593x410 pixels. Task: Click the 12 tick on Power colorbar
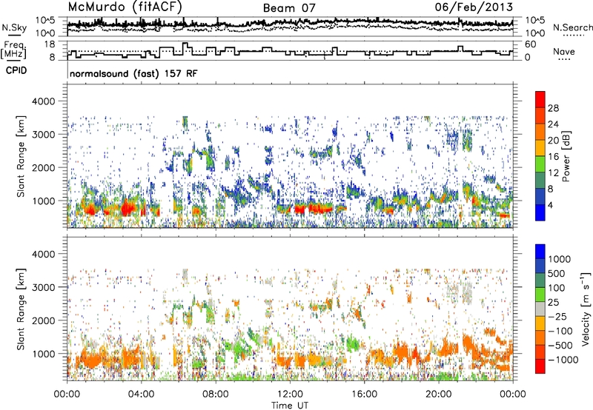[553, 173]
